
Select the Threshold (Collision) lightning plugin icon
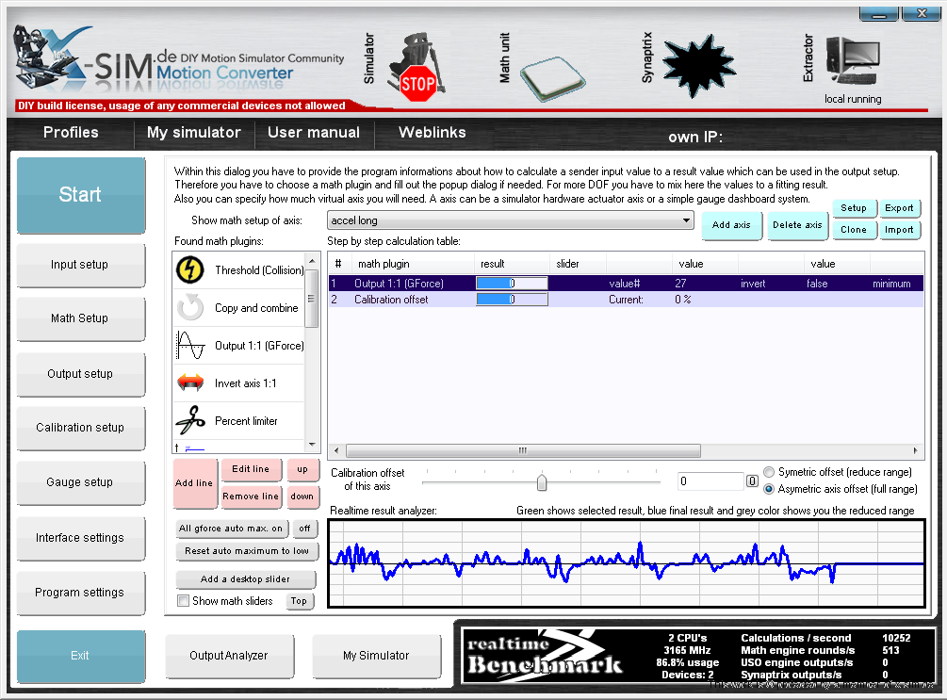(x=190, y=270)
